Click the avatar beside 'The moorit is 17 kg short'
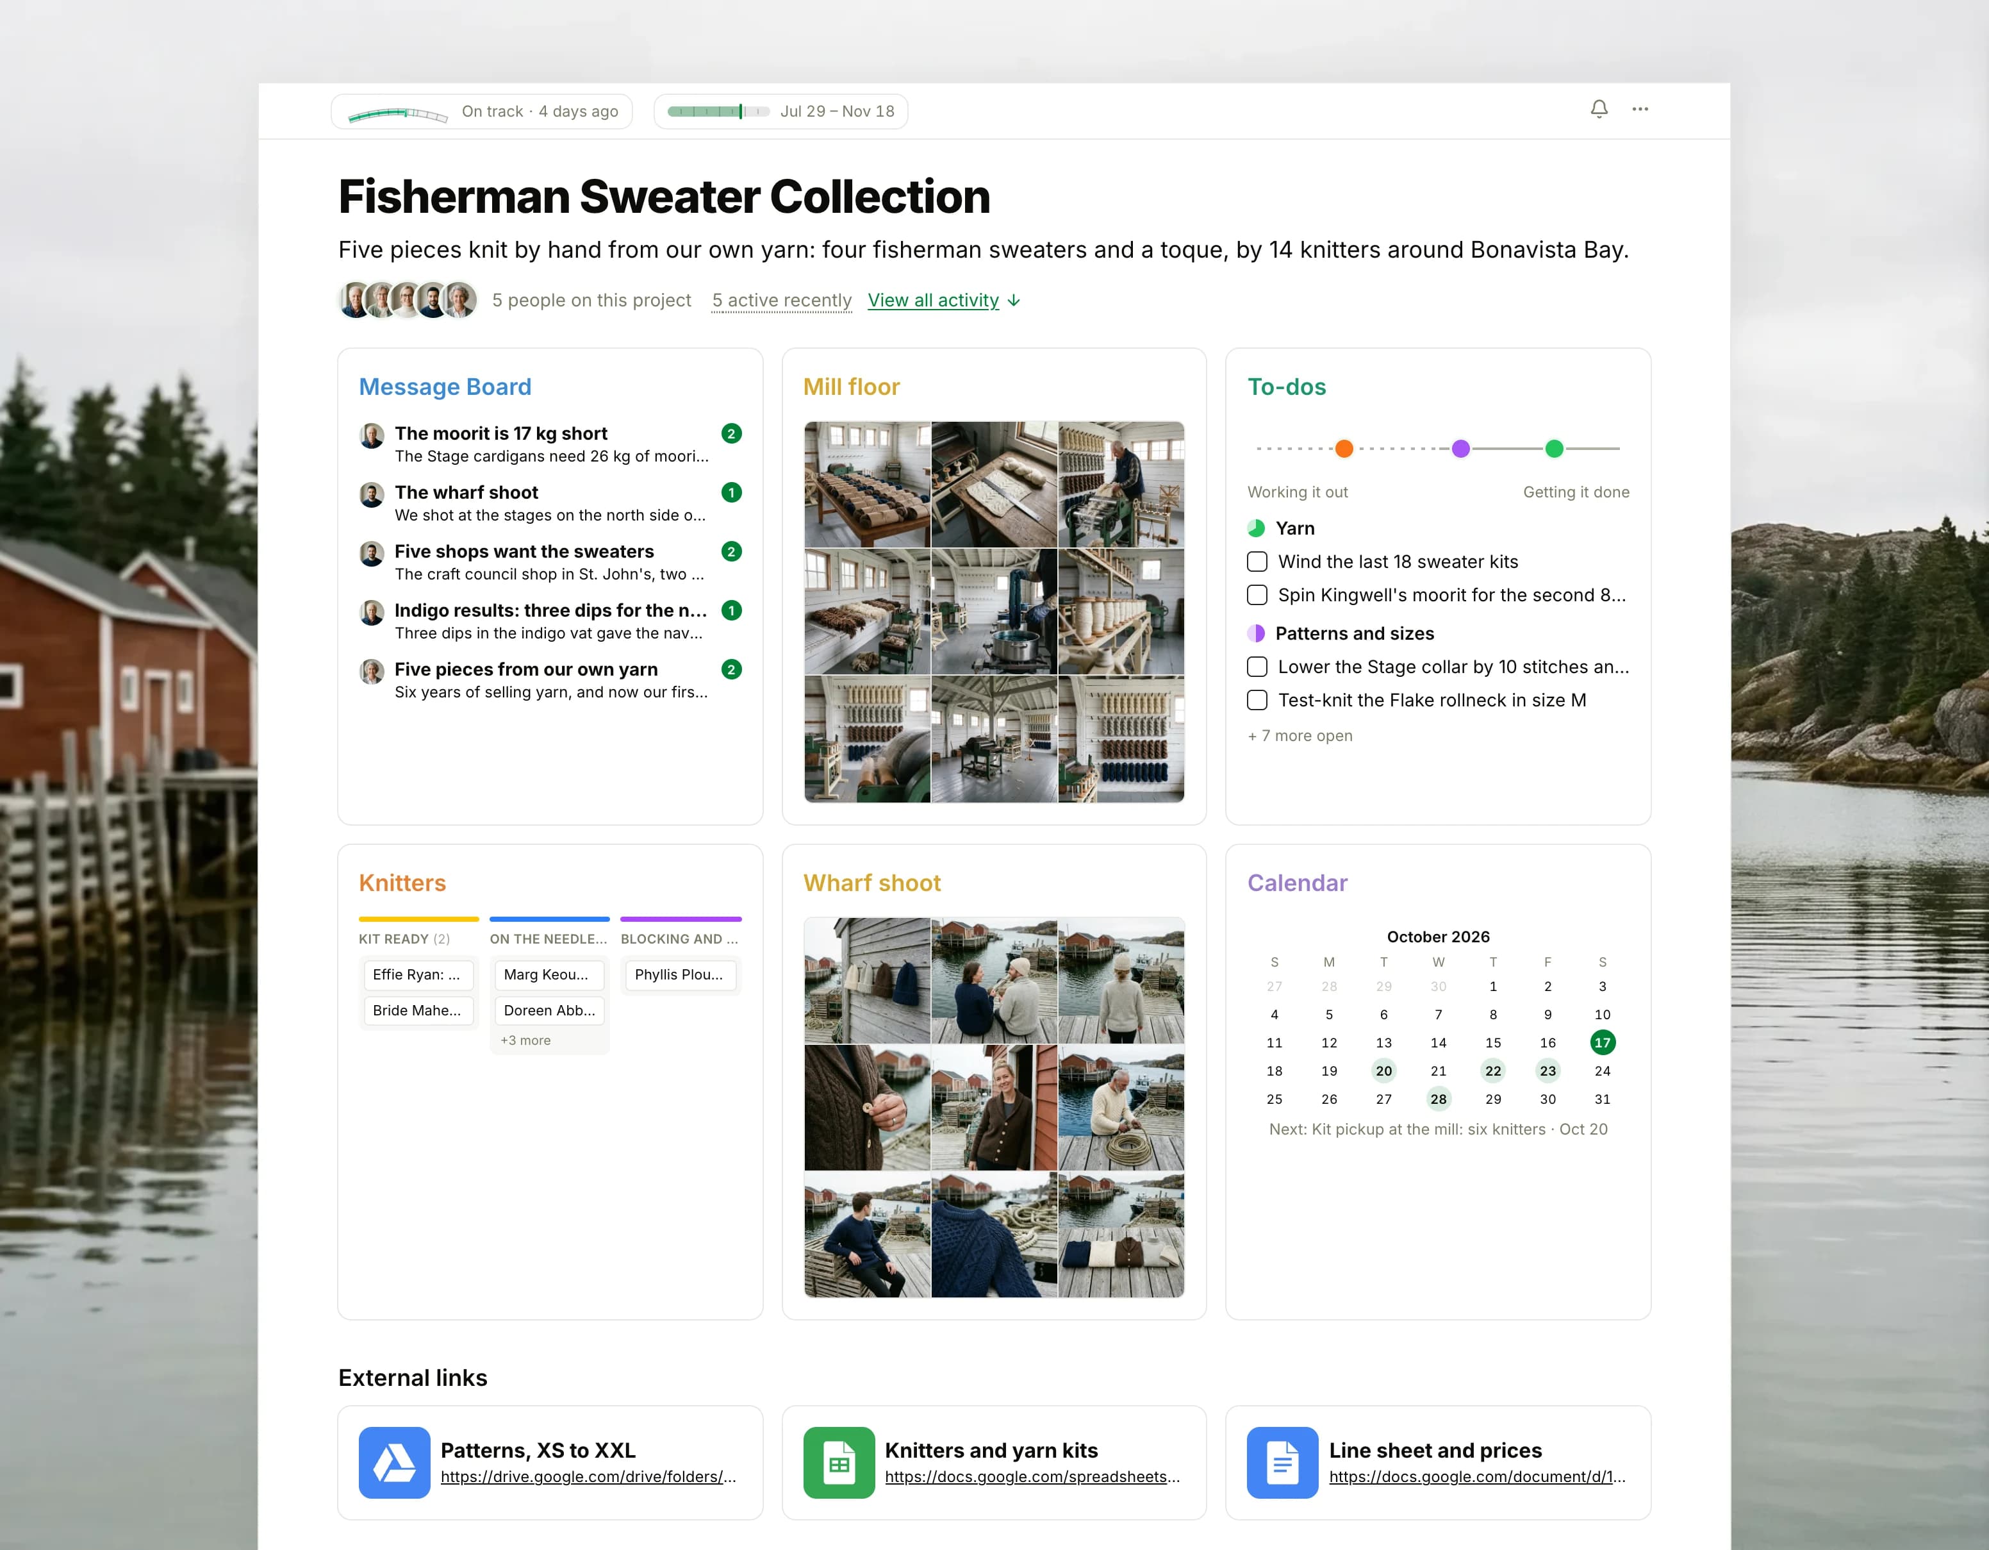The height and width of the screenshot is (1550, 1989). (372, 435)
